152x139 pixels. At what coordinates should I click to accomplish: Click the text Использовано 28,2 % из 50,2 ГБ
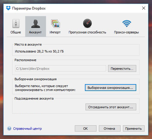[39, 51]
